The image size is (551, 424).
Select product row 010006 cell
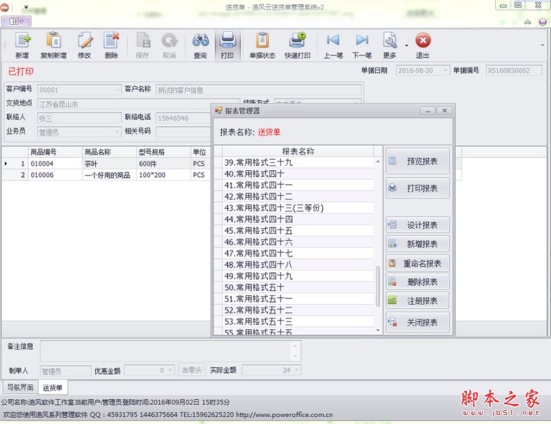click(55, 175)
